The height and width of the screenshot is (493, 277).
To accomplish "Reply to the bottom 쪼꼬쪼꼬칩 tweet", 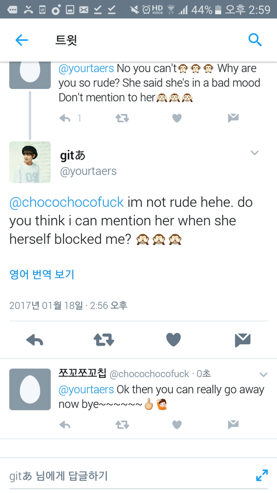I will coord(65,425).
